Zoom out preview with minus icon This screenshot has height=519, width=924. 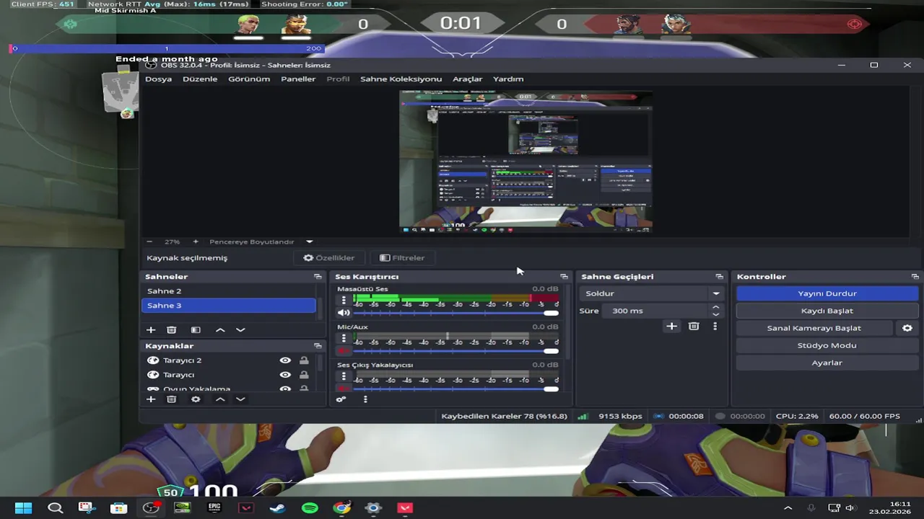tap(149, 241)
